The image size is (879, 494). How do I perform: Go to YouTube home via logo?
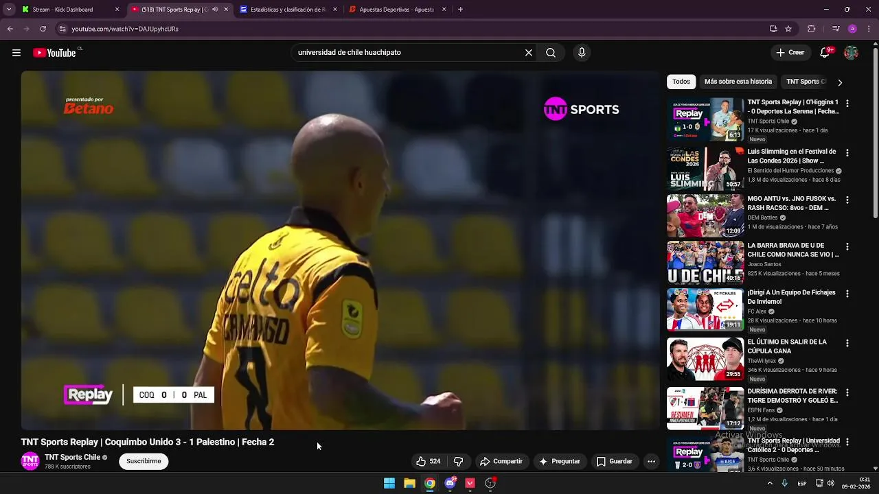point(54,53)
